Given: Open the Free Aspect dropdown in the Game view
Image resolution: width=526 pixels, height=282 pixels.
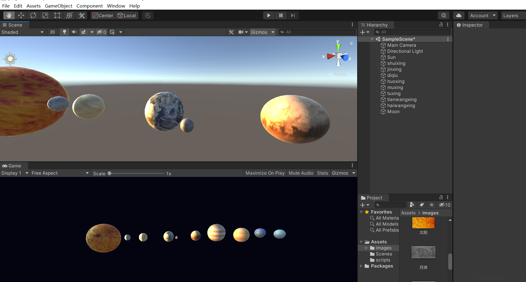Looking at the screenshot, I should [x=60, y=173].
